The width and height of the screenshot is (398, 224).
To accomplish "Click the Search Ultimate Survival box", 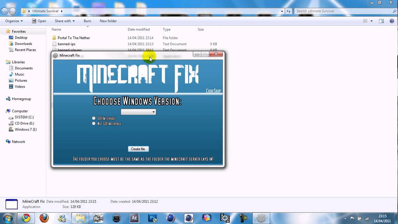I will click(345, 11).
